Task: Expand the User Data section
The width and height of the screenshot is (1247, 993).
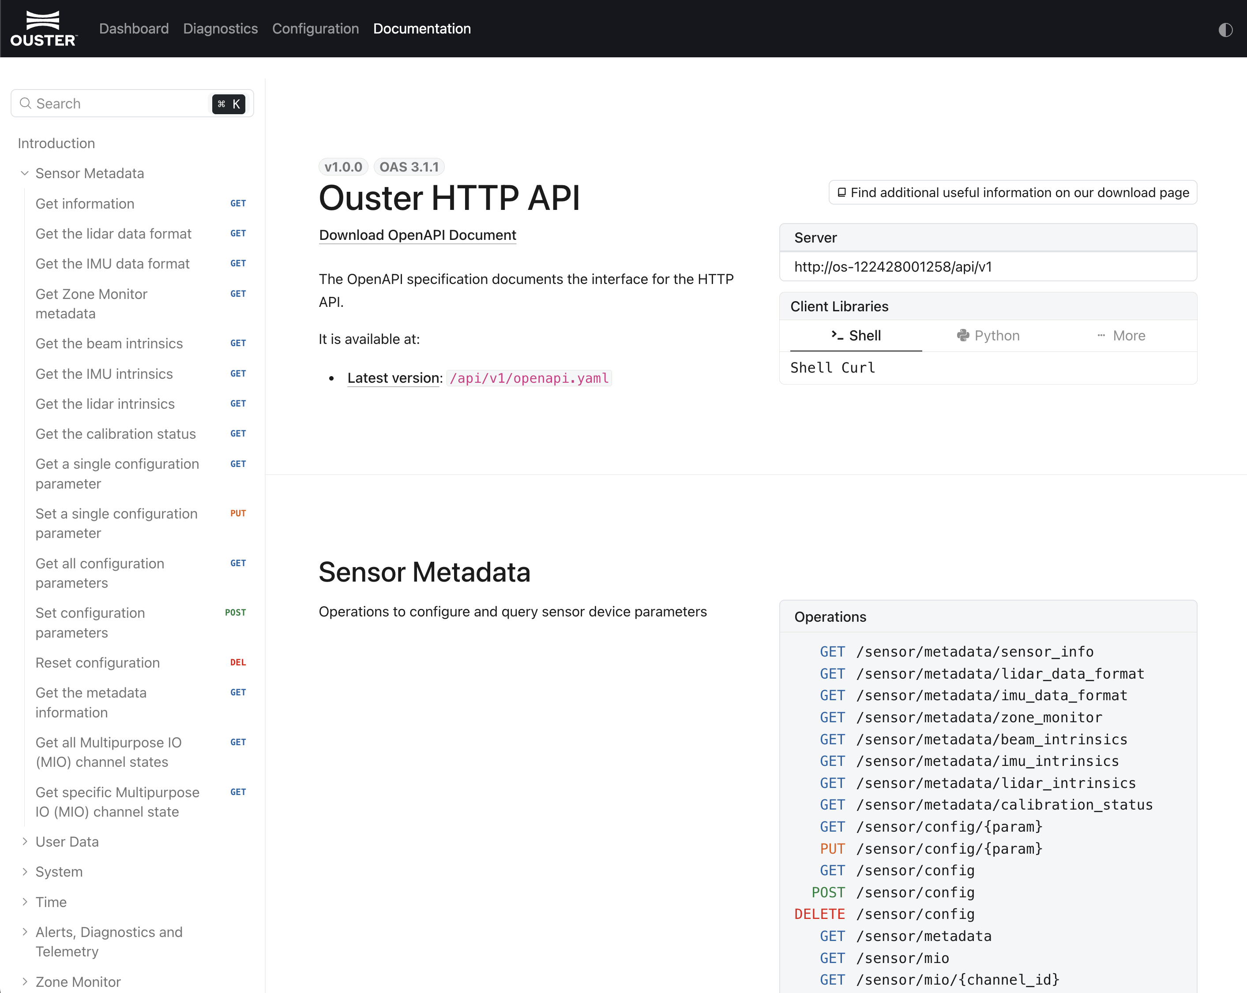Action: [24, 842]
